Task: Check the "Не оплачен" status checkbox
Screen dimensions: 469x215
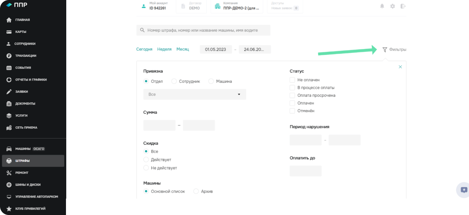Action: point(292,80)
